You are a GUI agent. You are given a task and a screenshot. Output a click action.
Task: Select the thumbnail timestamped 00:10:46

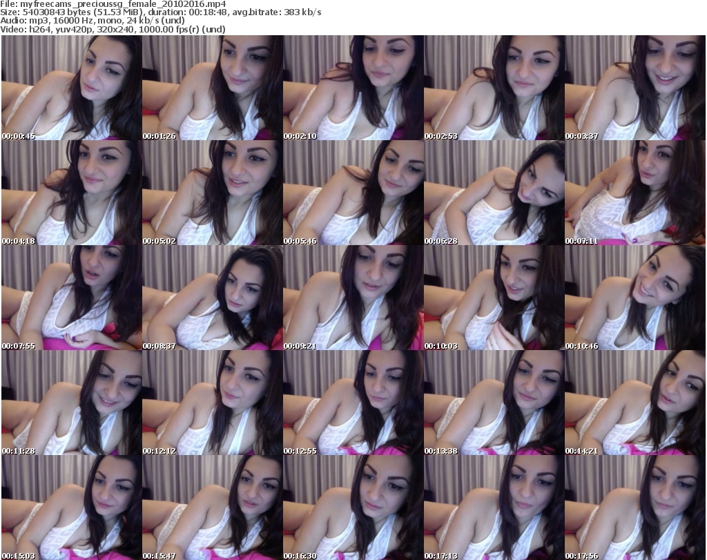[635, 298]
